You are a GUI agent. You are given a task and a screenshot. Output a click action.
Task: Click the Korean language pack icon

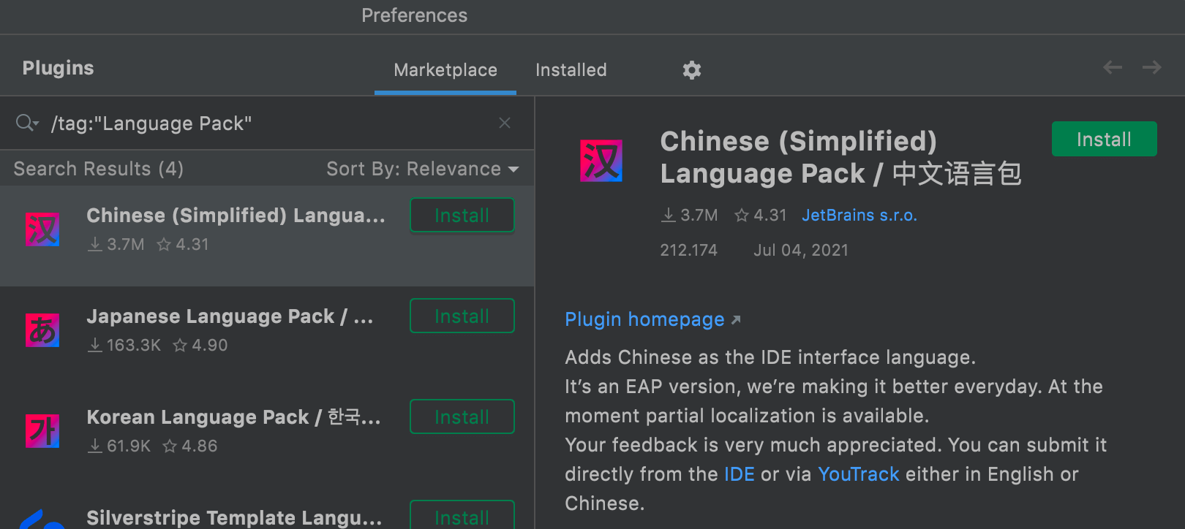tap(42, 431)
